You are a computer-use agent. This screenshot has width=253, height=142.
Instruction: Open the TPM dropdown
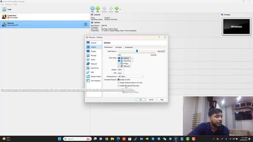pyautogui.click(x=121, y=73)
